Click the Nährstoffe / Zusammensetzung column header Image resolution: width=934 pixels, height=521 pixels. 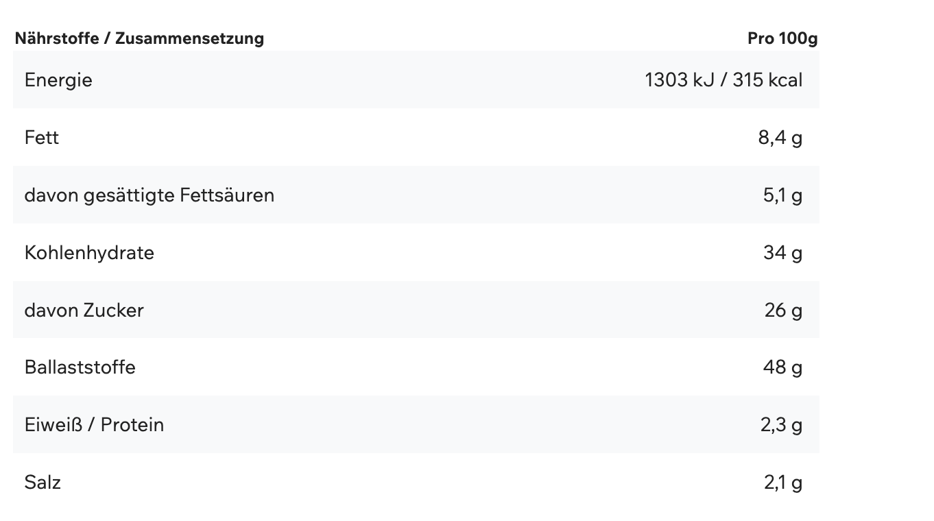[139, 38]
